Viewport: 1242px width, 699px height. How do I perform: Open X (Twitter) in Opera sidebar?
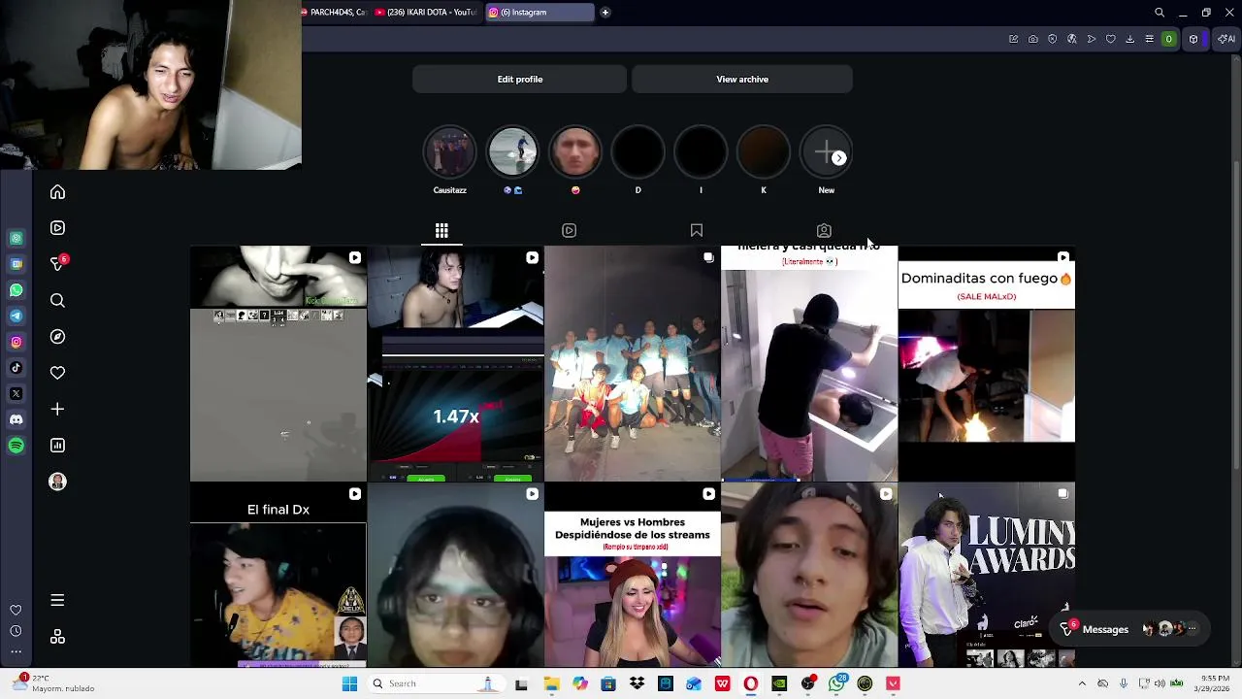click(16, 393)
